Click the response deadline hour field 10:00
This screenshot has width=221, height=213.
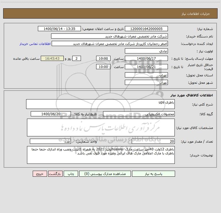click(103, 58)
